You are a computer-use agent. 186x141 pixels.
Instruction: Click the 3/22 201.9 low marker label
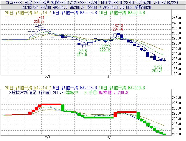[x=157, y=69]
